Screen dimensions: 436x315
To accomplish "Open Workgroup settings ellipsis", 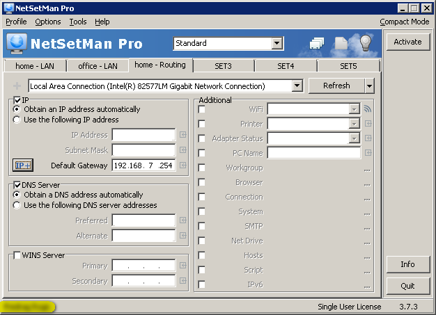I will (367, 170).
